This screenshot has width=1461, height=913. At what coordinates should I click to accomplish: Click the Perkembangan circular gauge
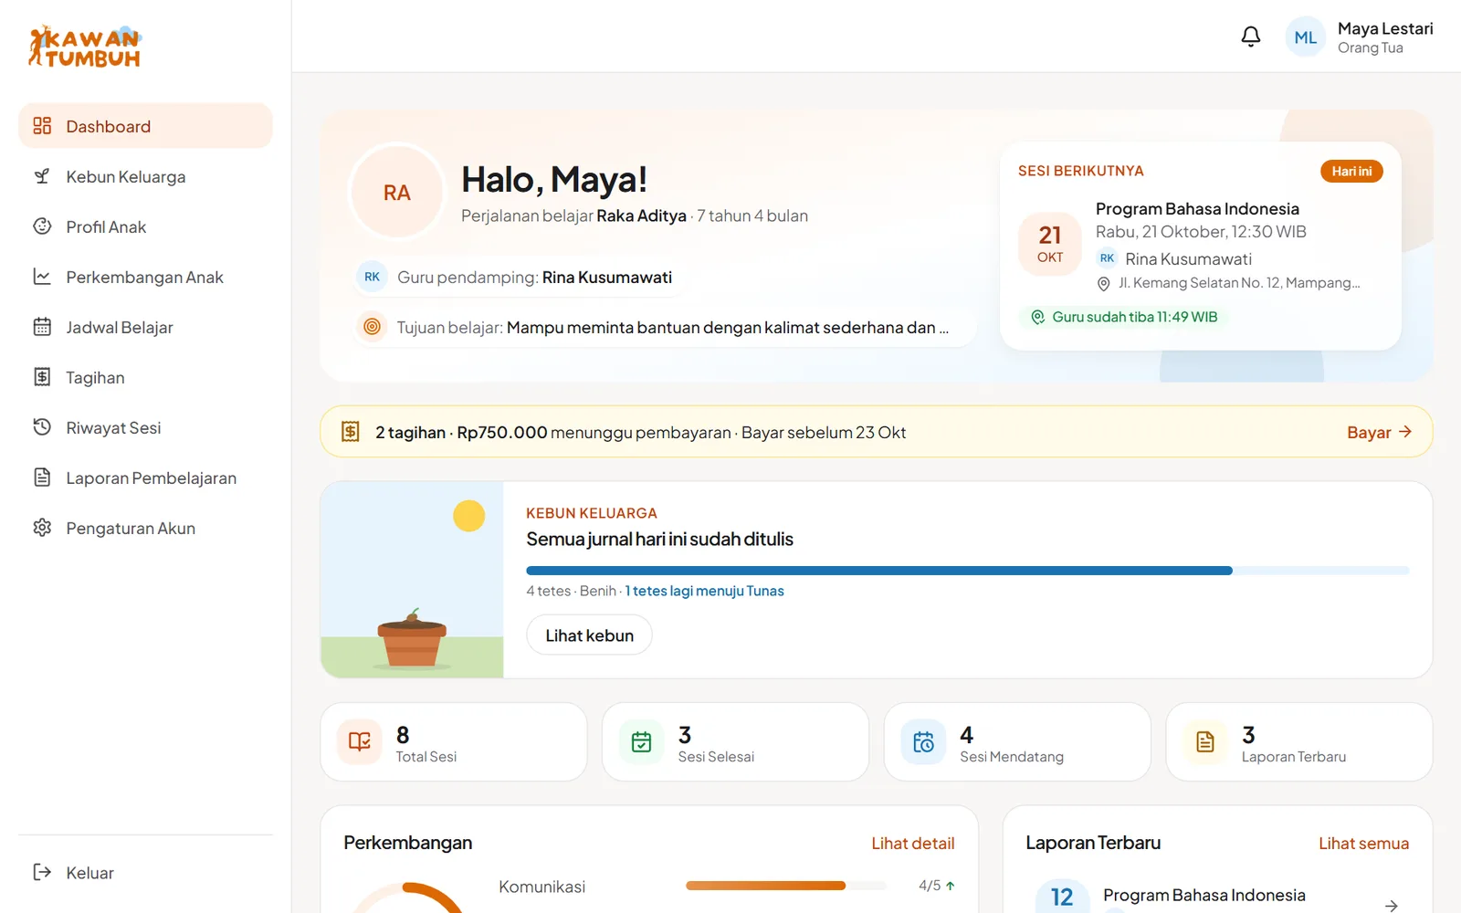pyautogui.click(x=407, y=898)
